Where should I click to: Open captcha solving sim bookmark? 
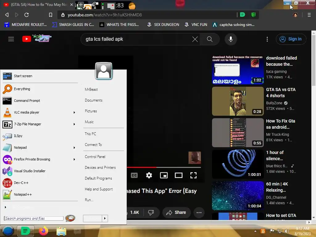click(234, 25)
